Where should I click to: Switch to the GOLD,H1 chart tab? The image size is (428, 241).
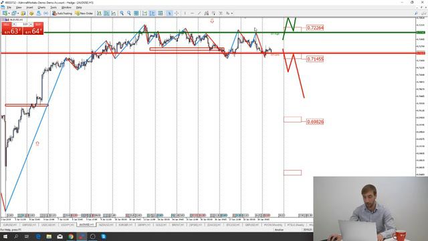tap(161, 225)
